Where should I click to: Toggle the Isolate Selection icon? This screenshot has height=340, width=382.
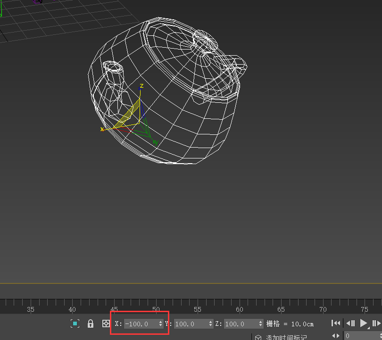(75, 323)
